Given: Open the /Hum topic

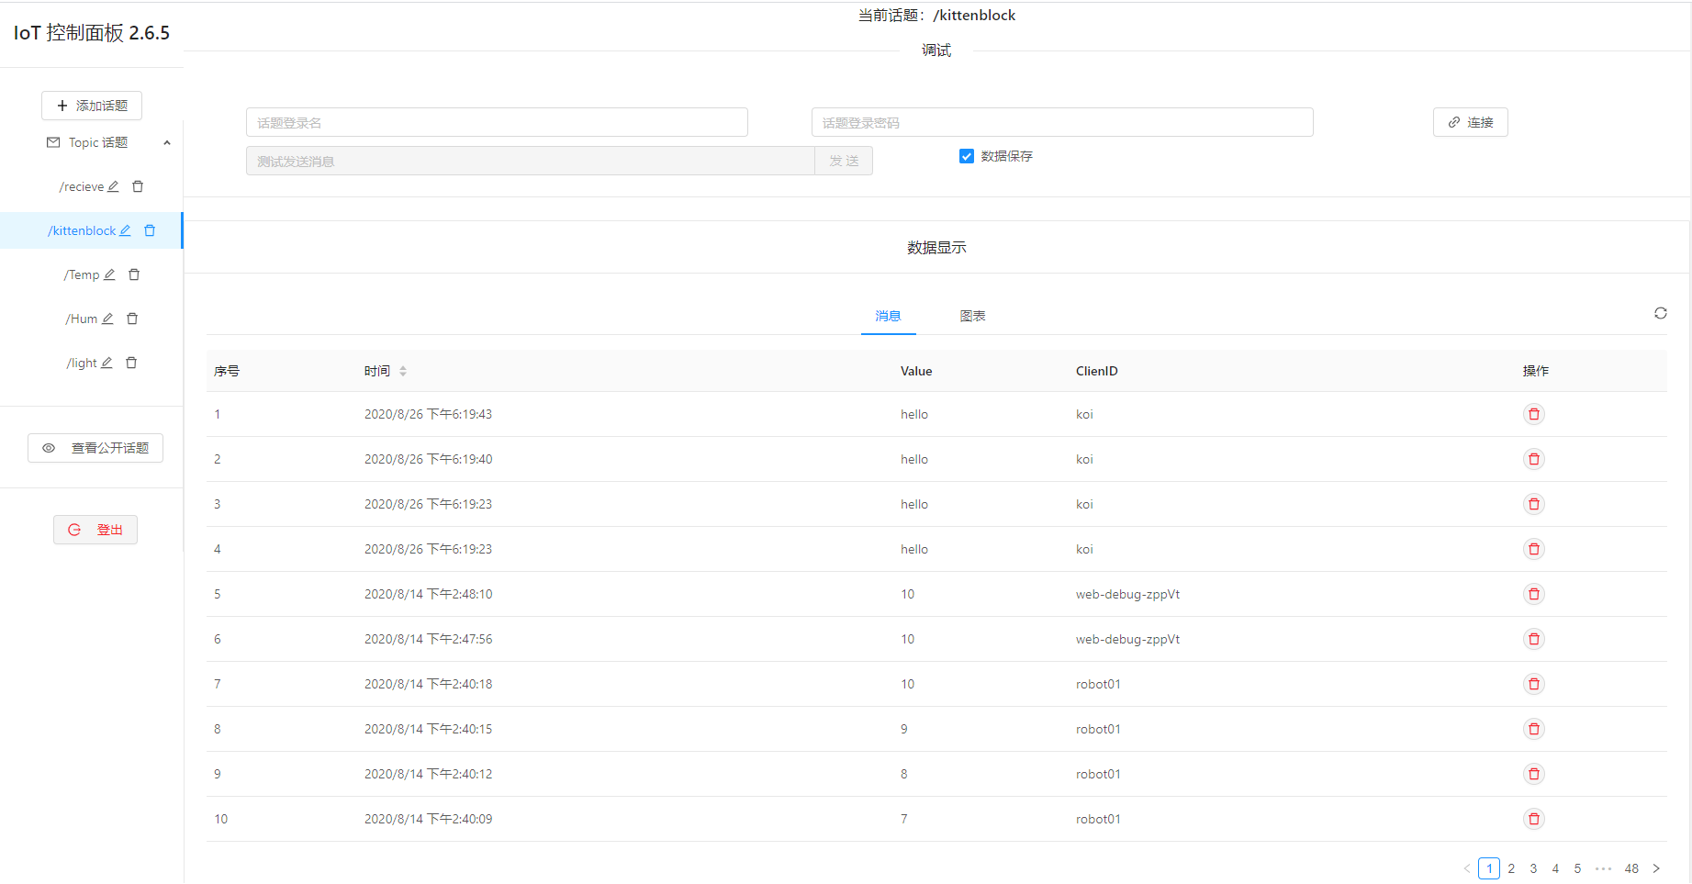Looking at the screenshot, I should point(81,319).
